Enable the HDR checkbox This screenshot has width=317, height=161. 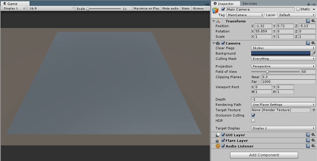(x=253, y=121)
